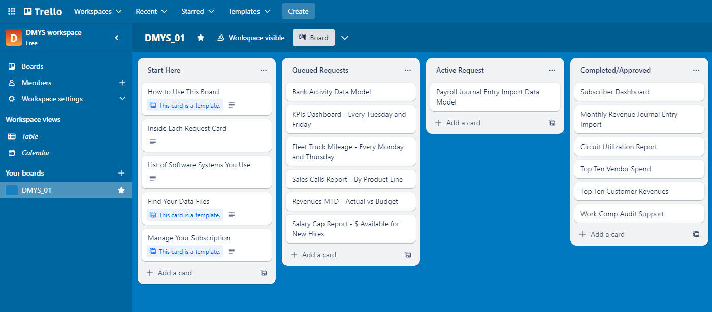Image resolution: width=712 pixels, height=312 pixels.
Task: Click the Create button
Action: [298, 11]
